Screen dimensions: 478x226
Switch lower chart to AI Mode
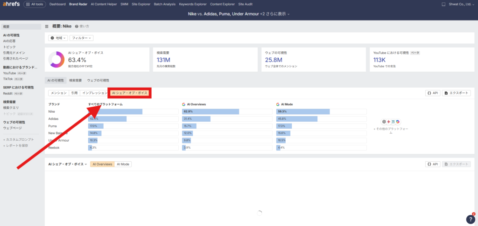pyautogui.click(x=124, y=164)
